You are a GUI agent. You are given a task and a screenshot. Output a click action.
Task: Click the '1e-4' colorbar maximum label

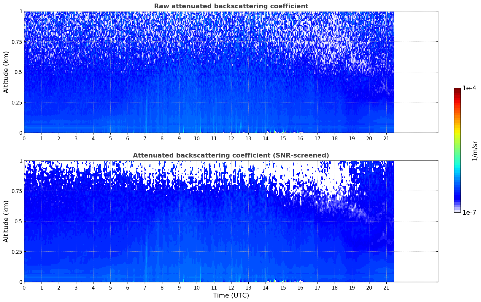pos(469,88)
